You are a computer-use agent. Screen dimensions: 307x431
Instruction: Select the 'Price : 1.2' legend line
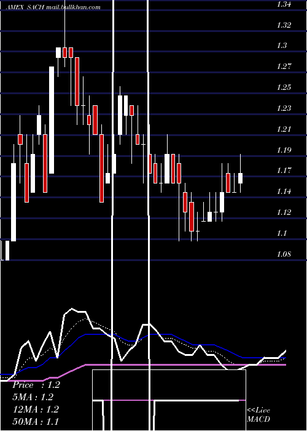[x=36, y=385]
